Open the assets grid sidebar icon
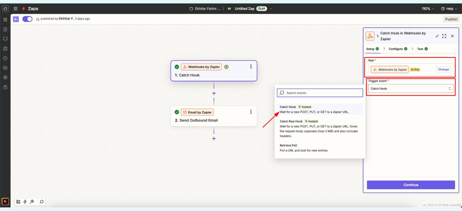 (x=5, y=20)
